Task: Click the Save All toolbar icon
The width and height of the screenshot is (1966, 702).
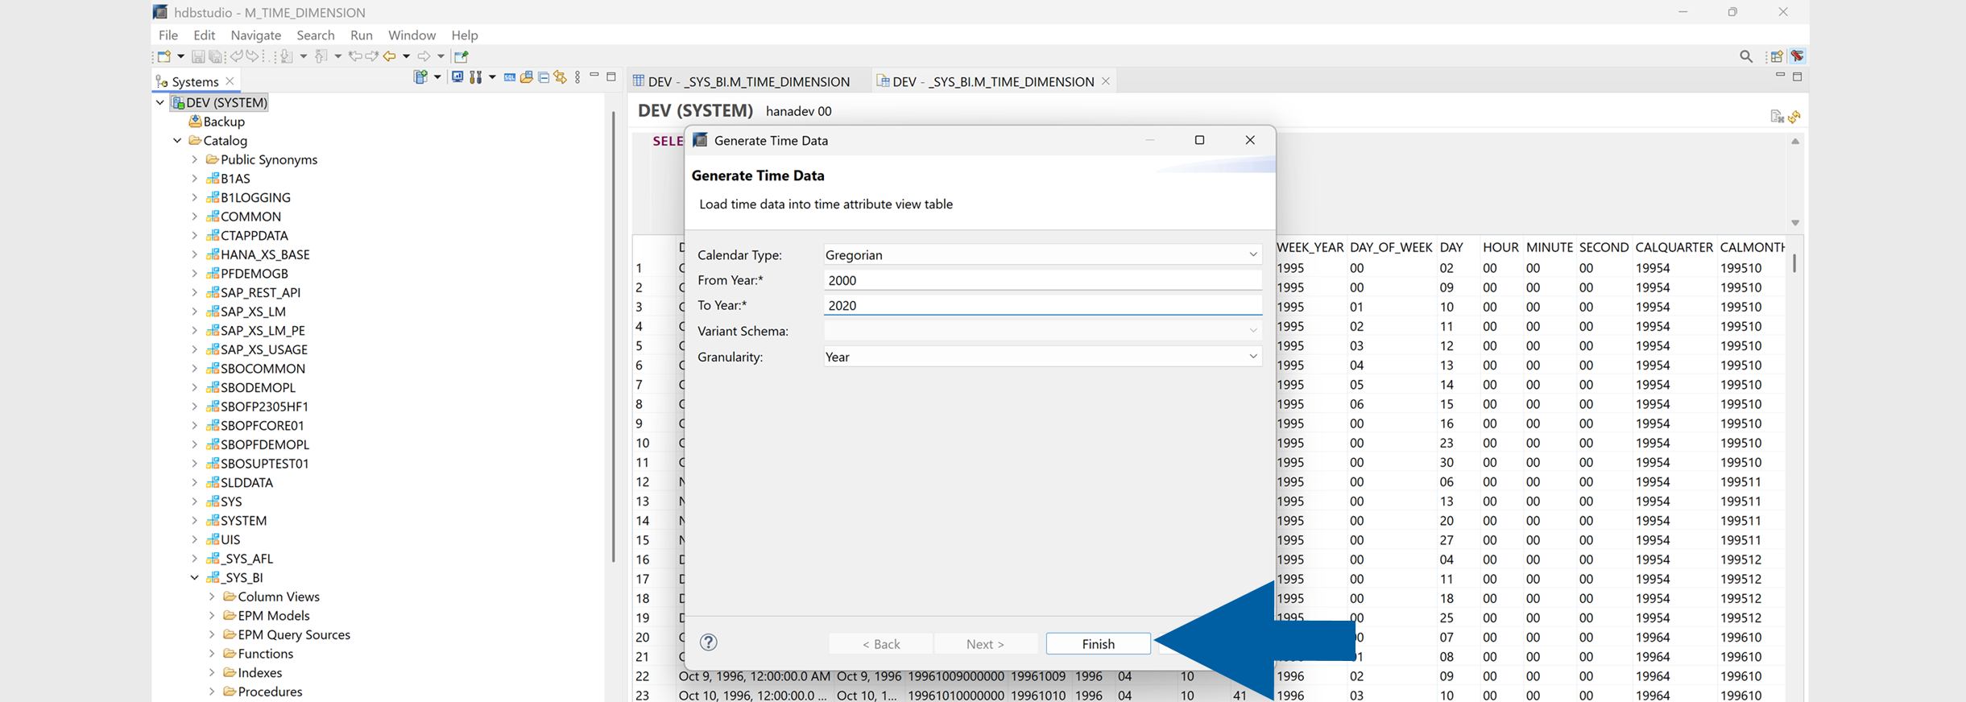Action: (216, 56)
